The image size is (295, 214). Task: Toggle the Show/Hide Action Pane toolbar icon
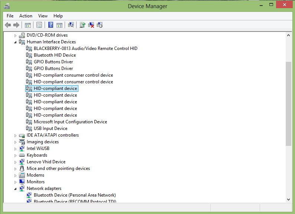tap(59, 25)
